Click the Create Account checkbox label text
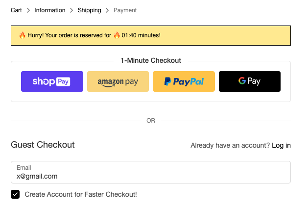308x209 pixels. click(81, 194)
